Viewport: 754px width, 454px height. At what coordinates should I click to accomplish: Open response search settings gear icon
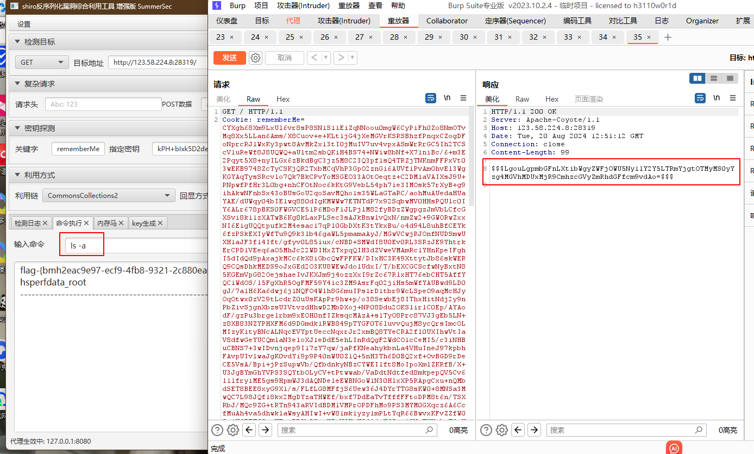coord(502,430)
